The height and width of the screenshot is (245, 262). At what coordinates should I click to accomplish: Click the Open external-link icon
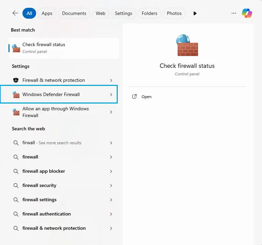[134, 96]
